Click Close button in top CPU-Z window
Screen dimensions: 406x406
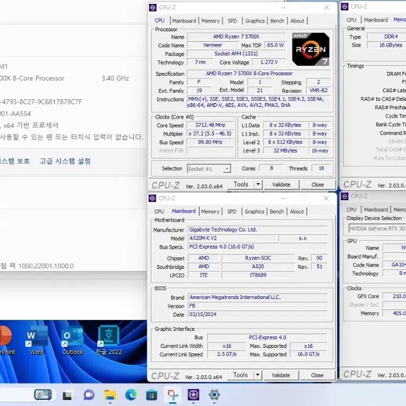coord(318,184)
